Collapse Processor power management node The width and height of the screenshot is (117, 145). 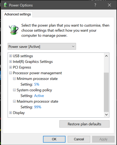pyautogui.click(x=10, y=73)
